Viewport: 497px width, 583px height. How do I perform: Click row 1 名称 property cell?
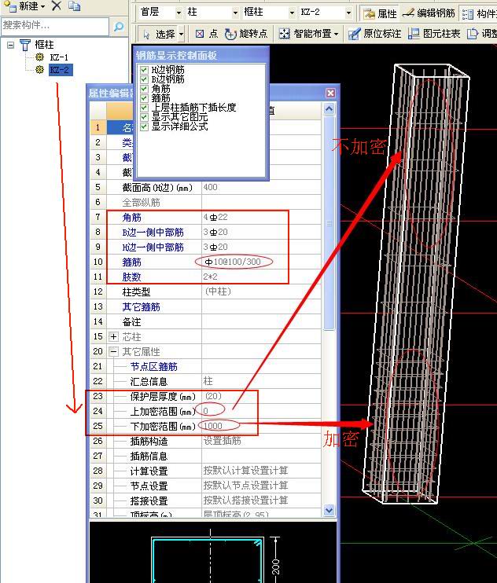119,127
